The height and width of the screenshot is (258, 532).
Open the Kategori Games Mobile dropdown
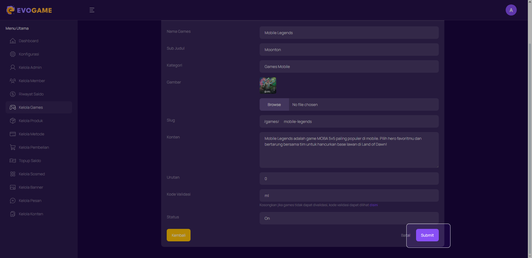(x=349, y=67)
